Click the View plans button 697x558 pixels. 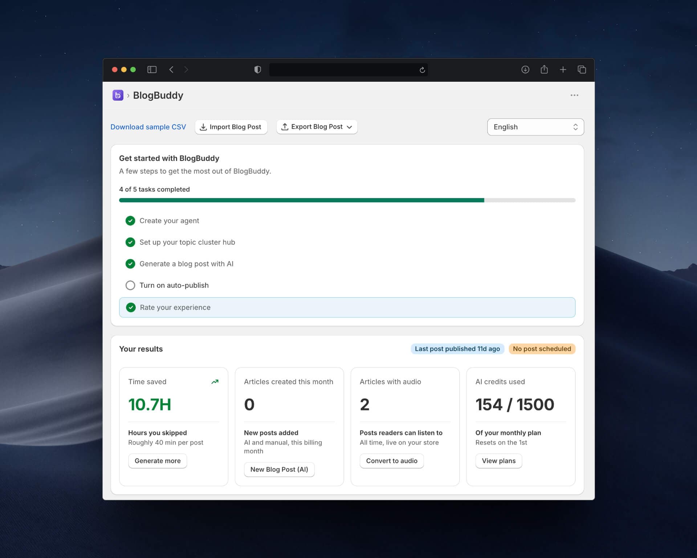(x=499, y=461)
